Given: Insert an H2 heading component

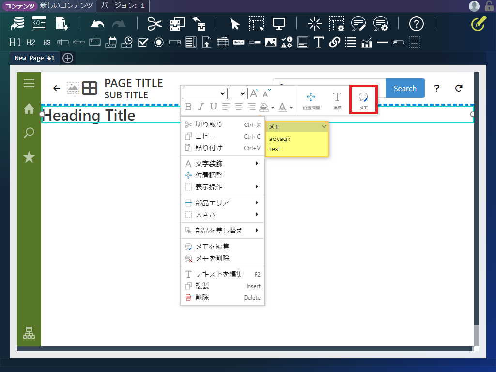Looking at the screenshot, I should (31, 42).
